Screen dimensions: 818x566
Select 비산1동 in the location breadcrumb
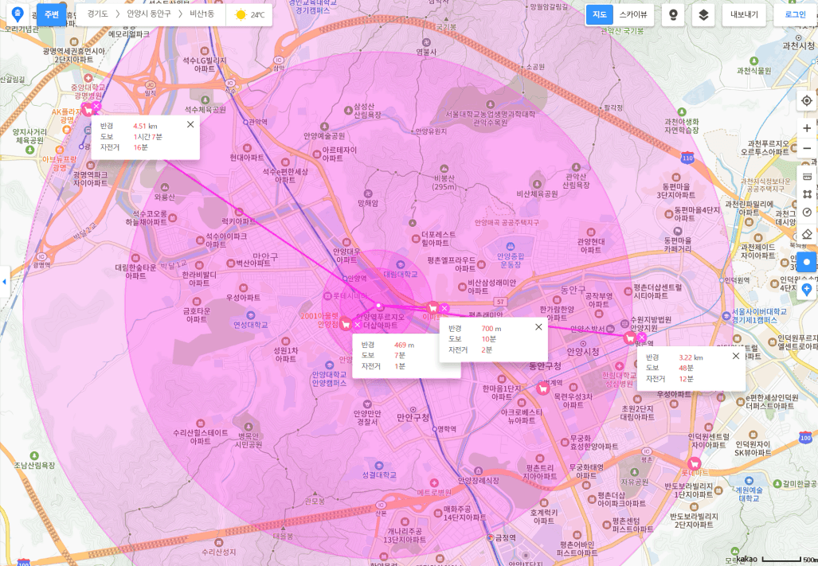202,14
